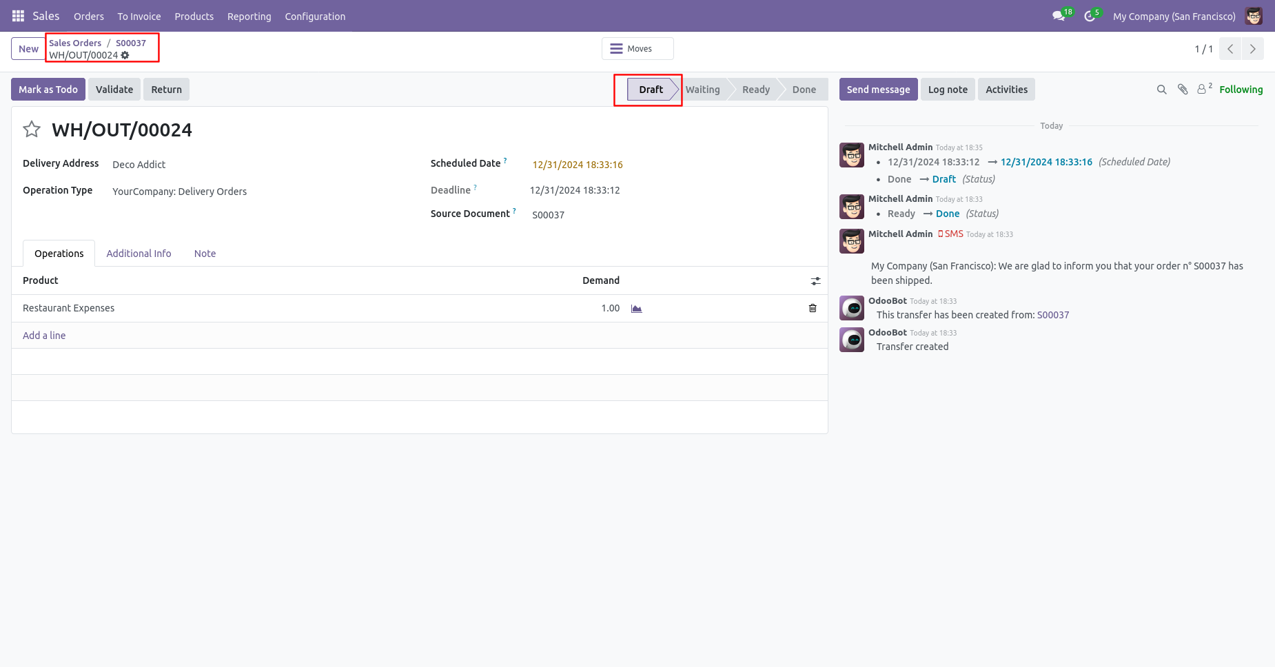Open the To Invoice menu
1275x667 pixels.
[x=139, y=16]
